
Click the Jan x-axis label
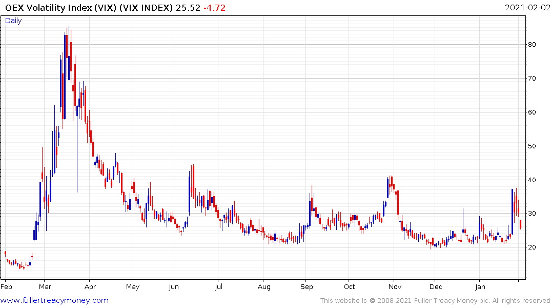pyautogui.click(x=480, y=286)
